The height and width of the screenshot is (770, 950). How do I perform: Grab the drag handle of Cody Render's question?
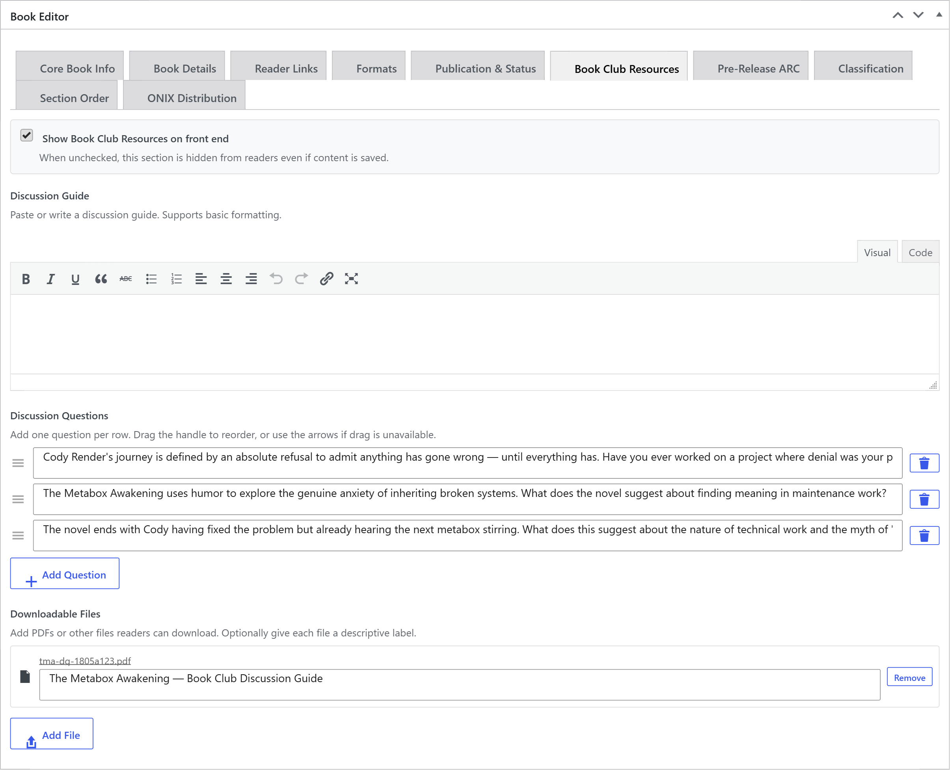(x=18, y=463)
